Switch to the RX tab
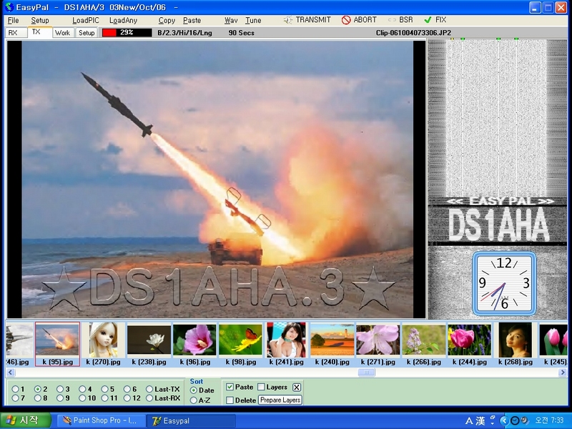This screenshot has width=572, height=429. [13, 33]
